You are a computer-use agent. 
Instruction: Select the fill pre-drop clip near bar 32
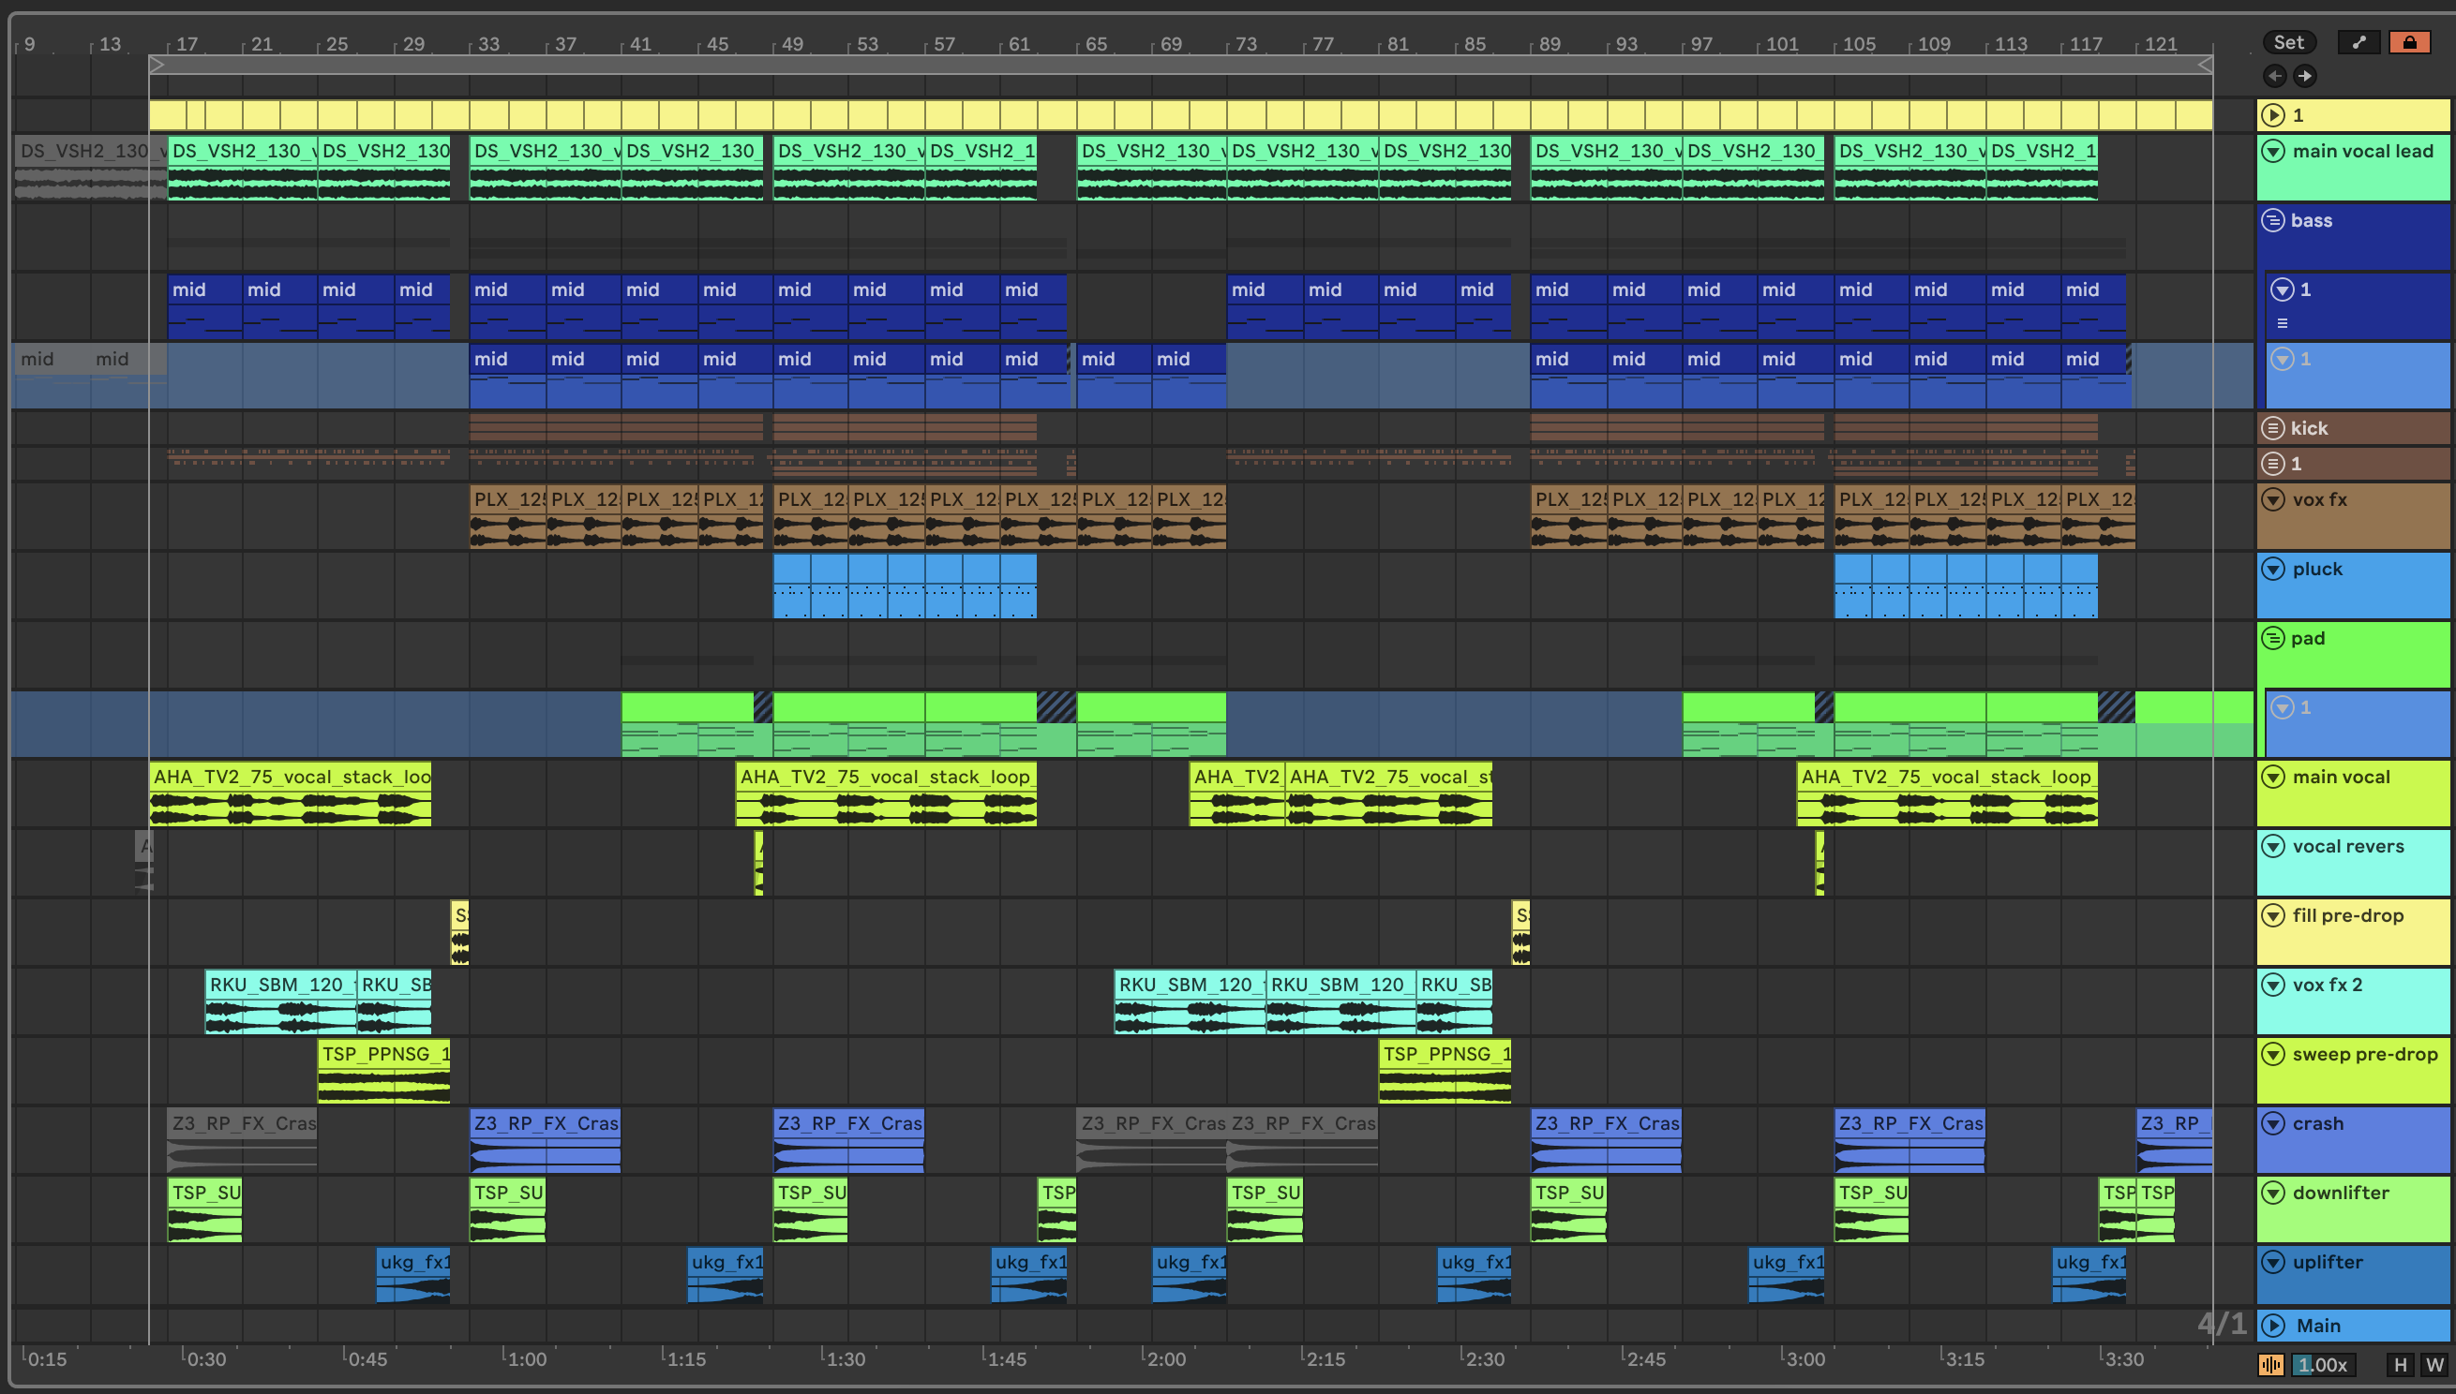(x=459, y=931)
